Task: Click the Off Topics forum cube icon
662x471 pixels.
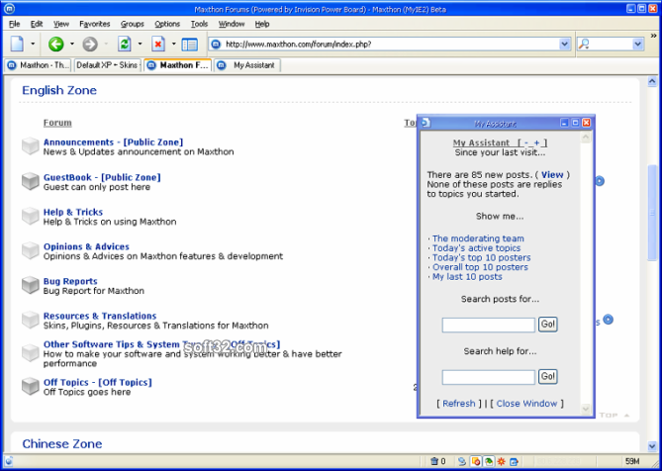Action: click(x=31, y=386)
